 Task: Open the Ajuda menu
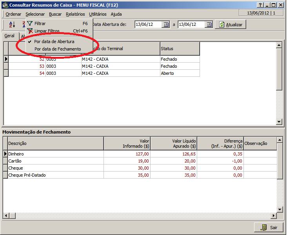click(x=116, y=14)
